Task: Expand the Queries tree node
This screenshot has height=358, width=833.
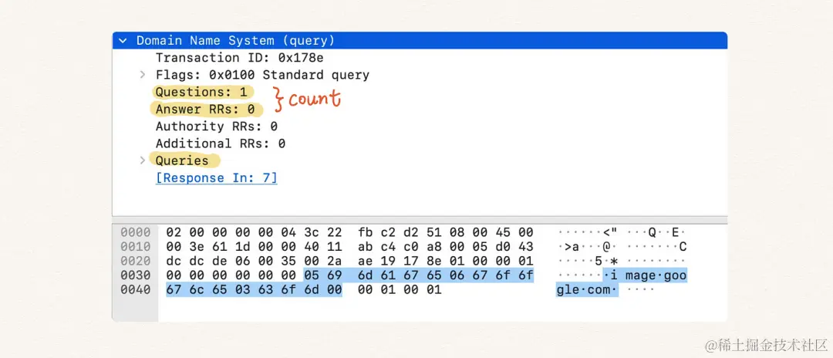Action: tap(143, 160)
